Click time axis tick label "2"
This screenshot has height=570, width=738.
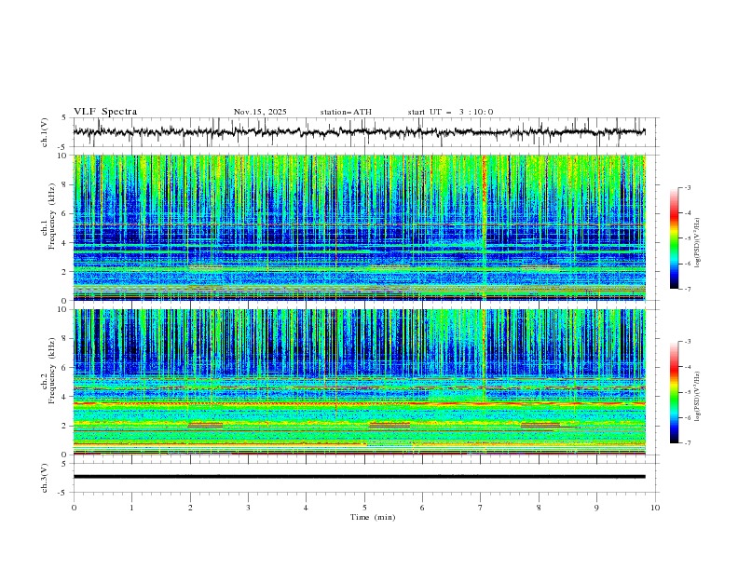coord(190,508)
